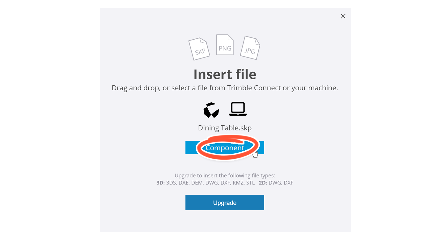Viewport: 445px width, 237px height.
Task: Select the Dining Table.skp file name
Action: point(225,127)
